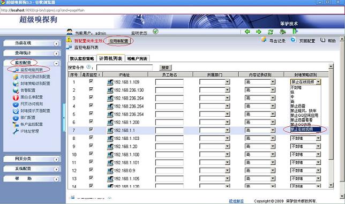This screenshot has width=345, height=204.
Task: Toggle monitoring checkbox for 192.168.1.200
Action: point(91,122)
